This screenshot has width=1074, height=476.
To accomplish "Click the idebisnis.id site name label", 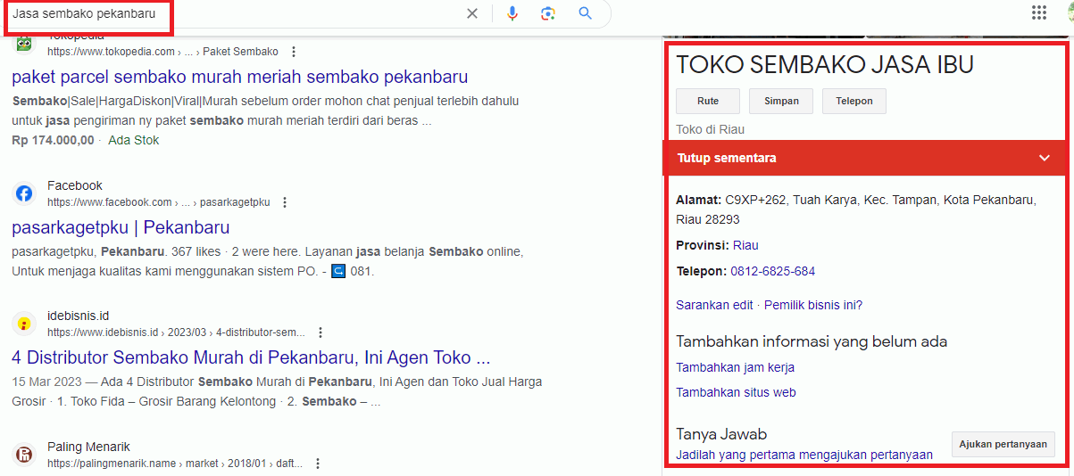I will tap(79, 316).
